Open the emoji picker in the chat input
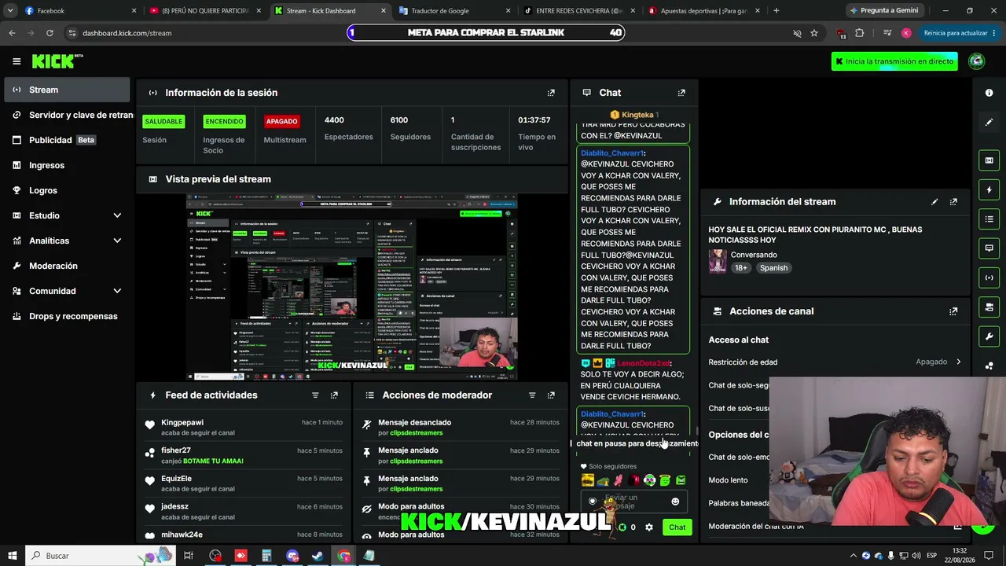 pos(675,502)
